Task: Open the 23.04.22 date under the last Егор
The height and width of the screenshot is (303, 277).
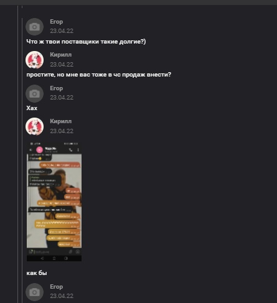Action: (62, 296)
